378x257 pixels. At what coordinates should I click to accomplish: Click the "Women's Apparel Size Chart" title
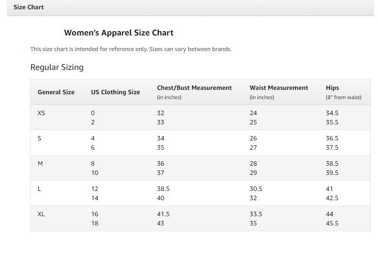(x=118, y=33)
